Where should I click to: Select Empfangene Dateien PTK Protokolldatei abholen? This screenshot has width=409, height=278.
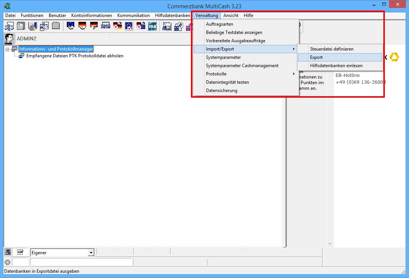[x=75, y=56]
